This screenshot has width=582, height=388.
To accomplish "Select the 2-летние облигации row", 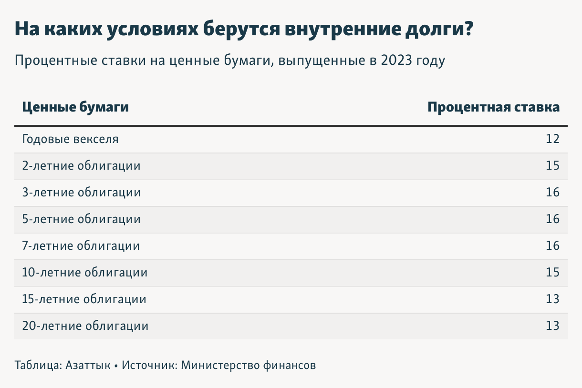I will (291, 166).
